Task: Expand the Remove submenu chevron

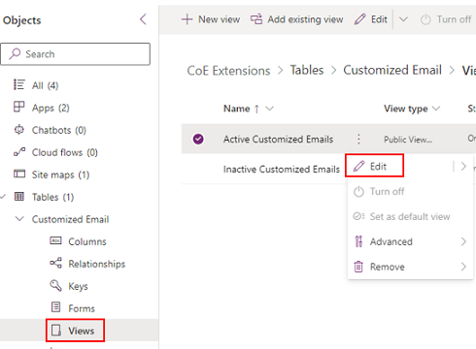Action: [x=463, y=267]
